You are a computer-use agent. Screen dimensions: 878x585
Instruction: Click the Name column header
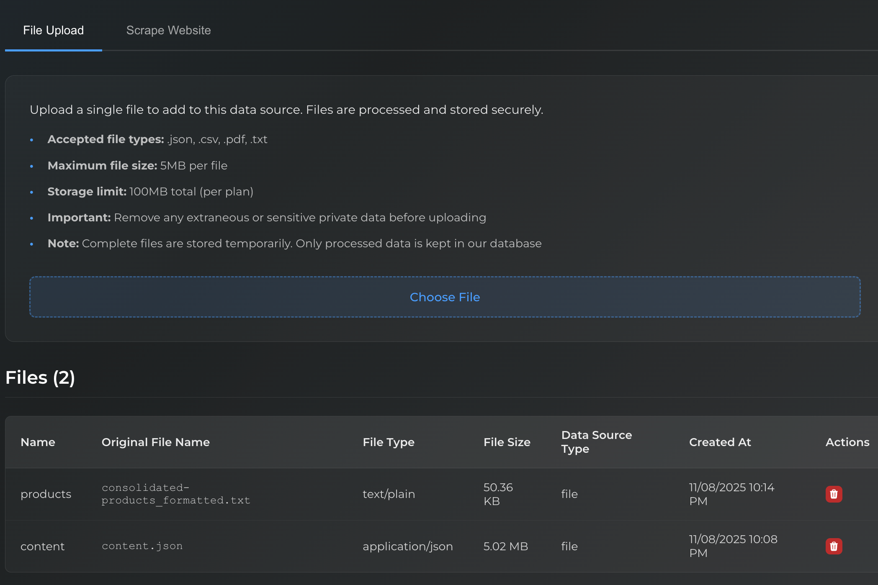pyautogui.click(x=38, y=442)
